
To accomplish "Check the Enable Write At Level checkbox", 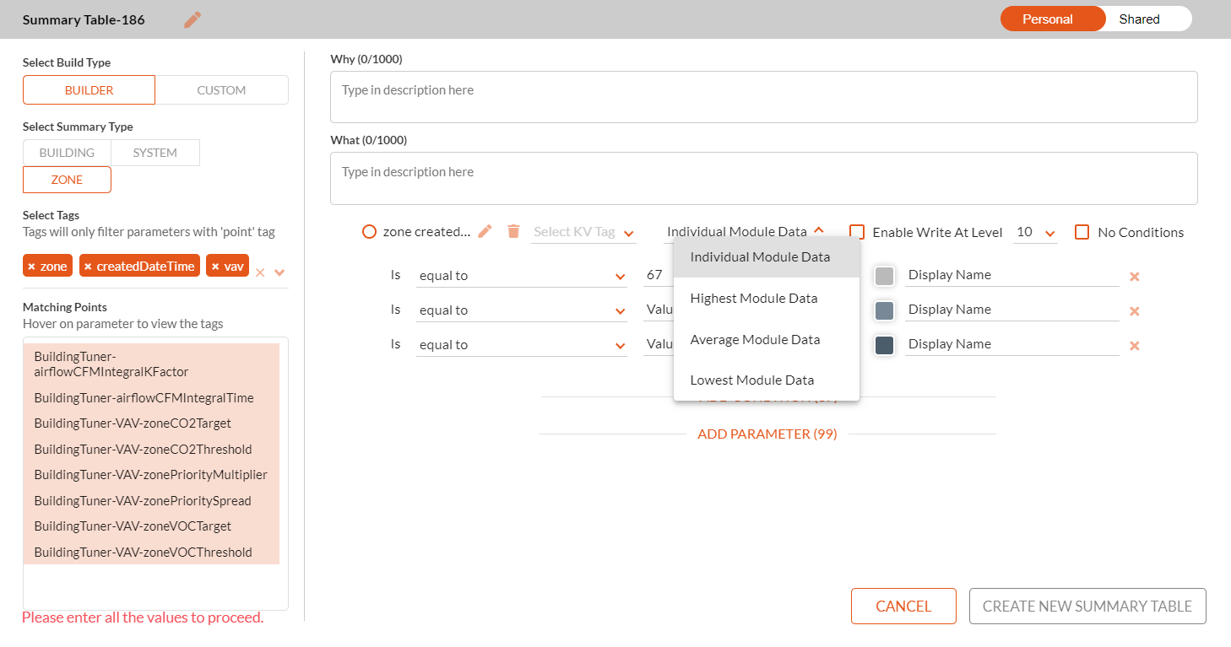I will tap(857, 232).
